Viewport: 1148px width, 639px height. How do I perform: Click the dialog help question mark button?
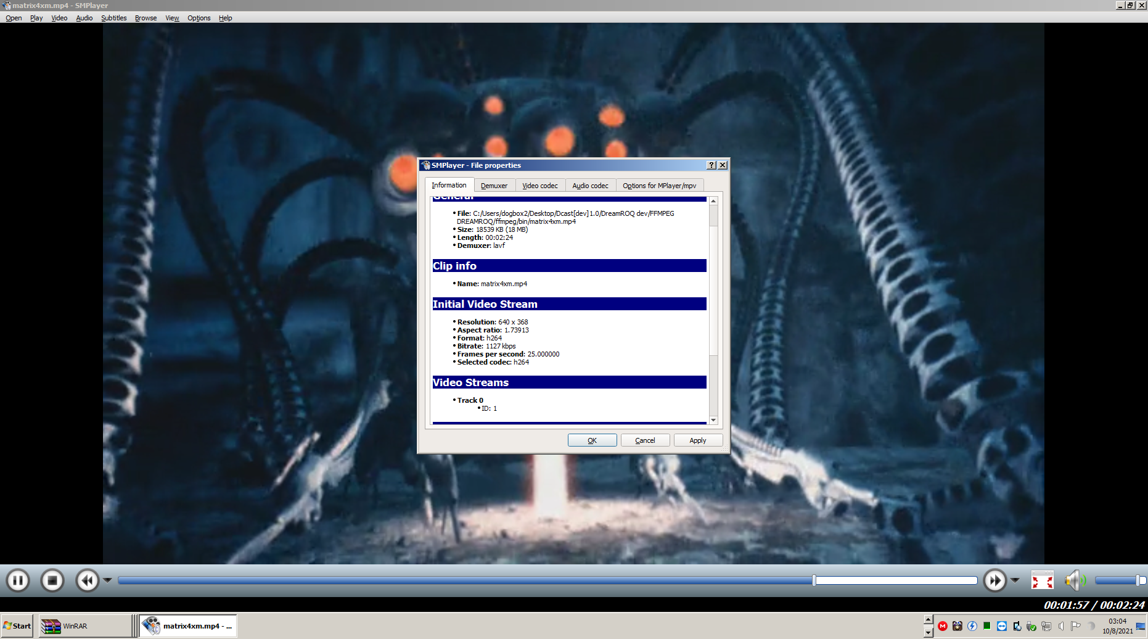pyautogui.click(x=711, y=165)
